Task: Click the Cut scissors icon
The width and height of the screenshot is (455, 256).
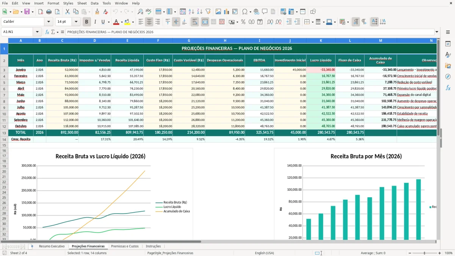Action: [x=67, y=12]
